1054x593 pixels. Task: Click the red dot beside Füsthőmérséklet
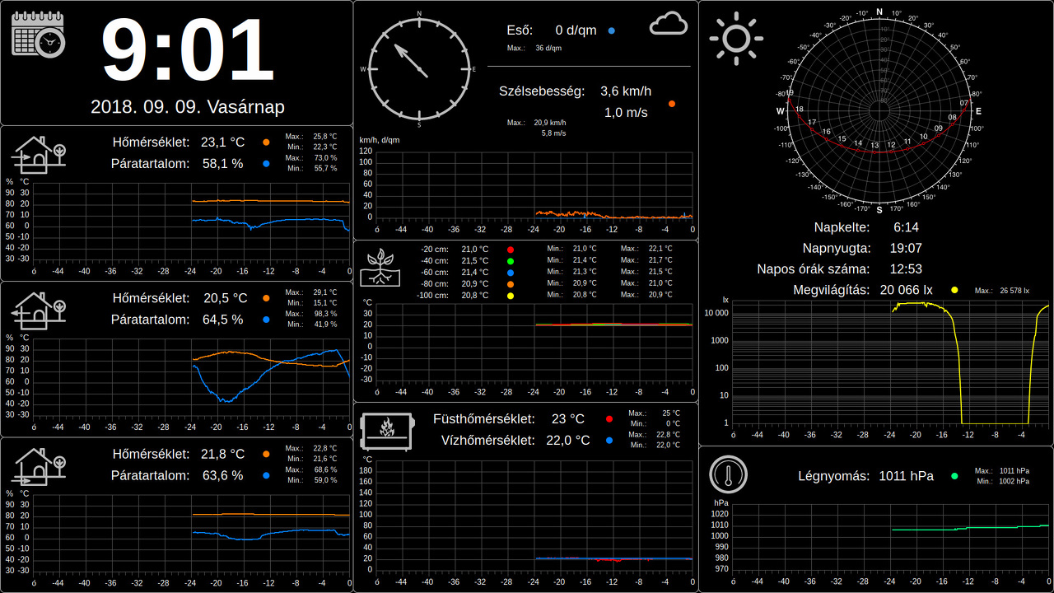(609, 419)
